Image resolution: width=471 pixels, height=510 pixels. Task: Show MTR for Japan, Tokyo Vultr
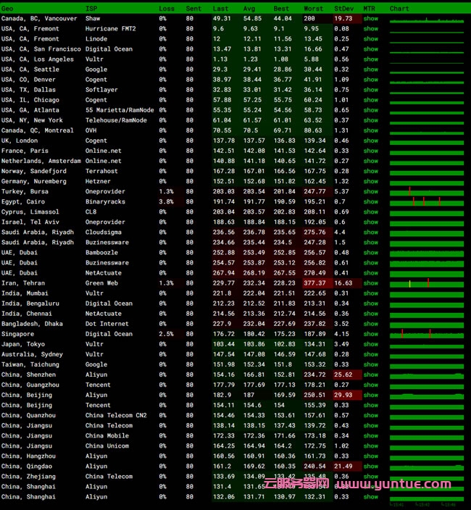[370, 344]
